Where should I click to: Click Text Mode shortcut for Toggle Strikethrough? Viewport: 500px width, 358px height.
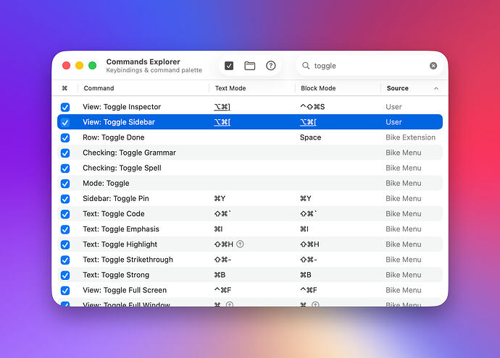[222, 260]
